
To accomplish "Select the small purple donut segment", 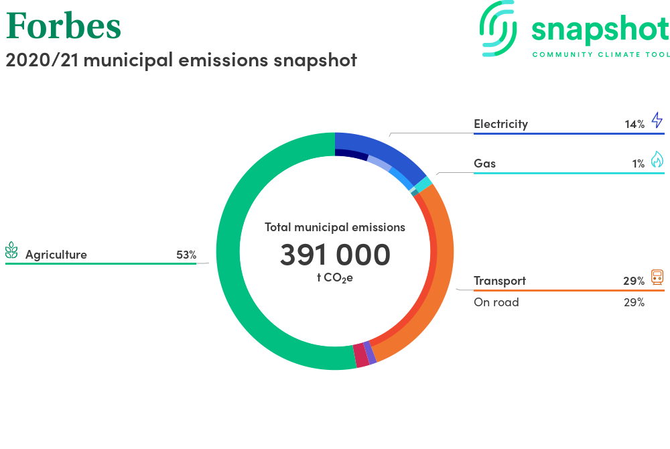I will point(370,353).
